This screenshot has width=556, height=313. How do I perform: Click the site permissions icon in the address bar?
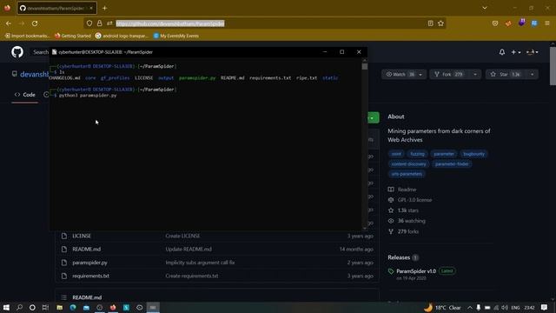point(110,23)
